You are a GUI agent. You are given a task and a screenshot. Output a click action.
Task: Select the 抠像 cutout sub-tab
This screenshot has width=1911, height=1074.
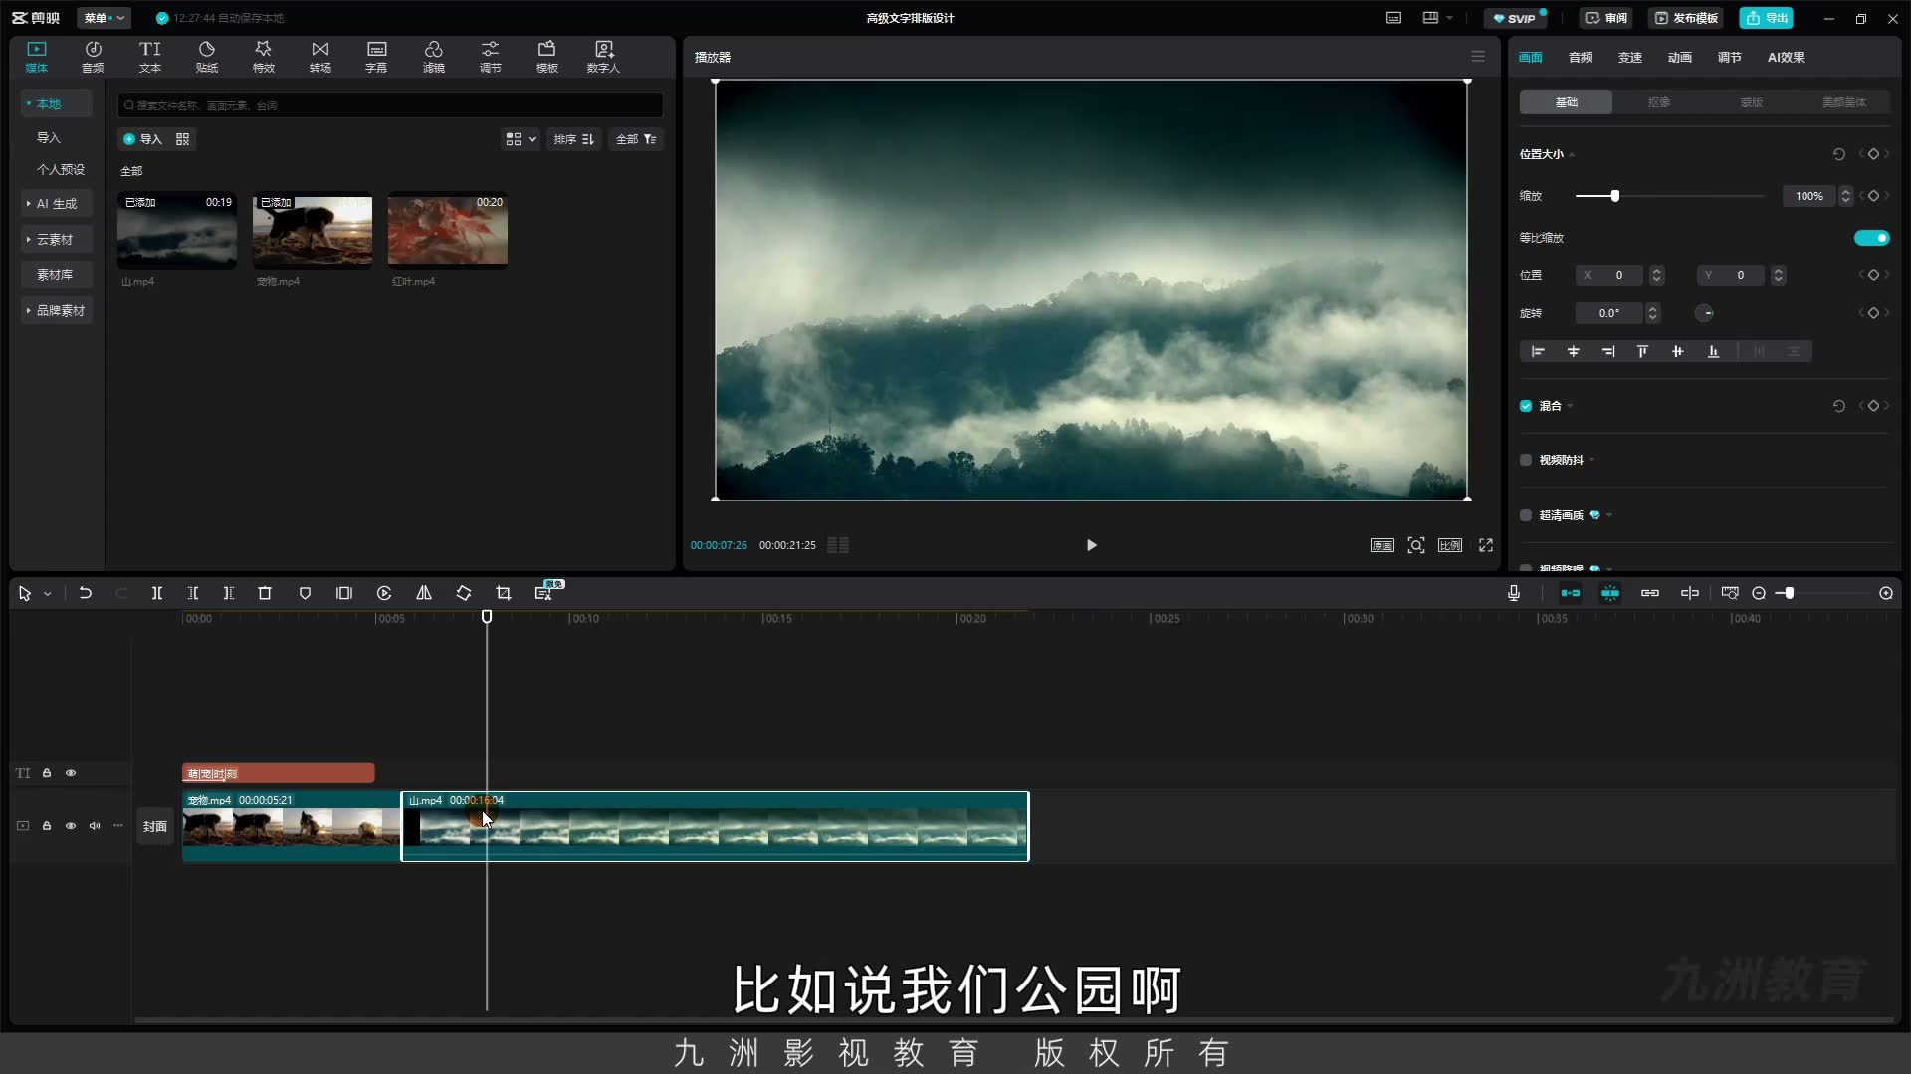tap(1658, 102)
